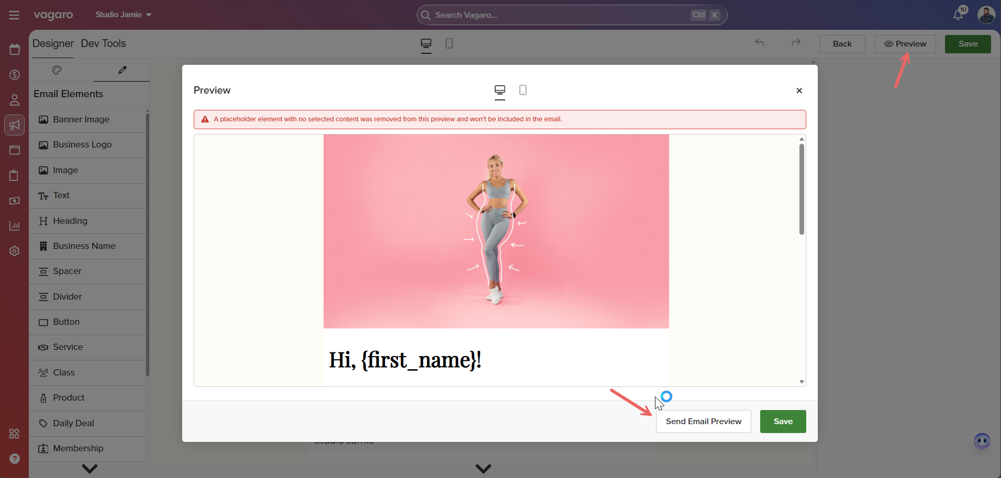Expand the Studio Jamie business dropdown
1001x478 pixels.
124,15
